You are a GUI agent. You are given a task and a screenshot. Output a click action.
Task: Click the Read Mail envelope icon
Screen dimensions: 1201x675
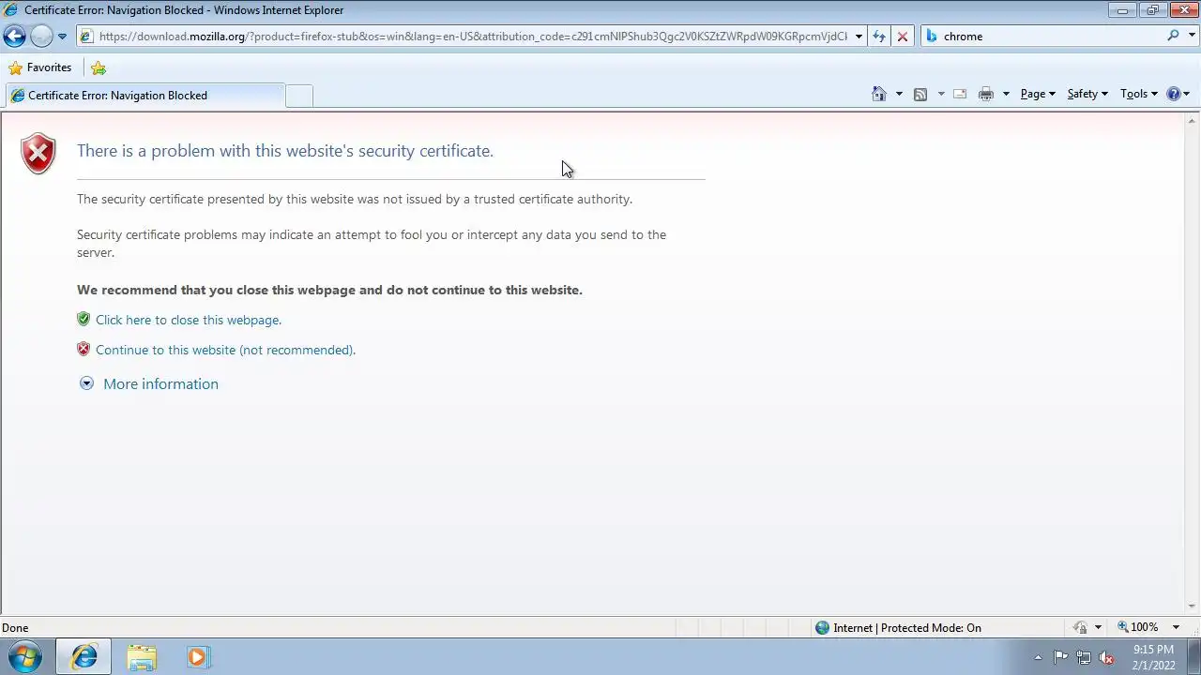960,94
